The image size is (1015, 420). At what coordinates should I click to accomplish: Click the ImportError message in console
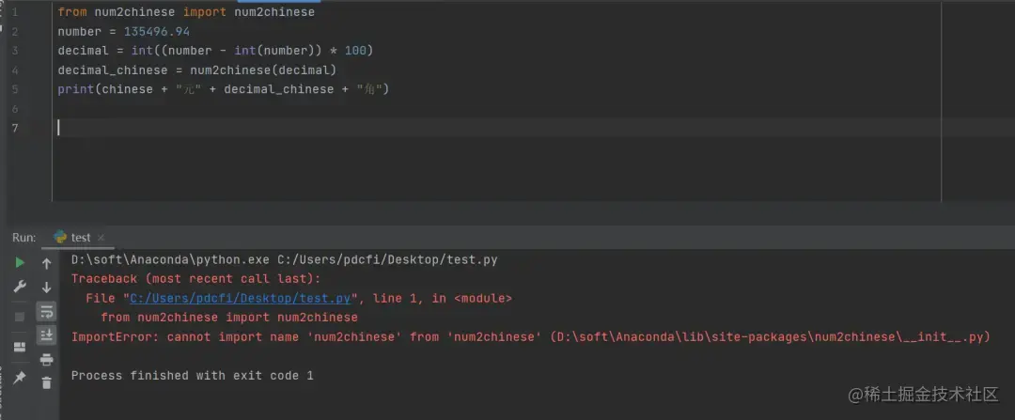530,337
